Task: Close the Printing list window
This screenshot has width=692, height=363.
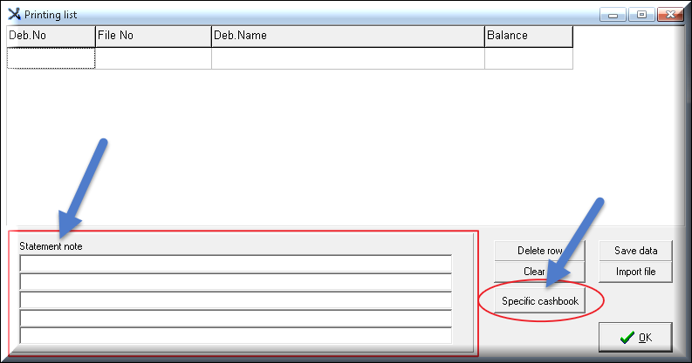Action: coord(670,15)
